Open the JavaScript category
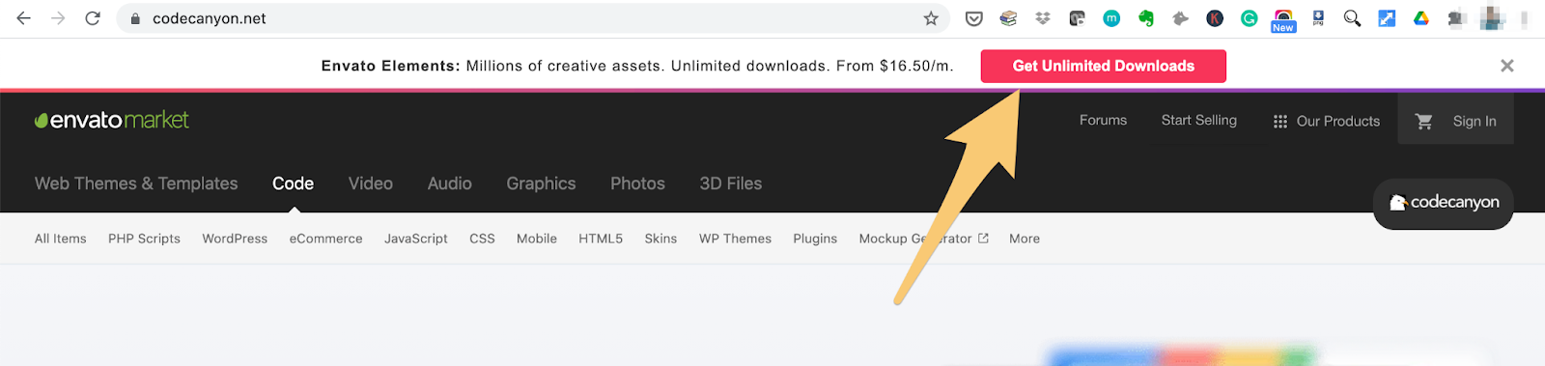The height and width of the screenshot is (366, 1545). (416, 239)
